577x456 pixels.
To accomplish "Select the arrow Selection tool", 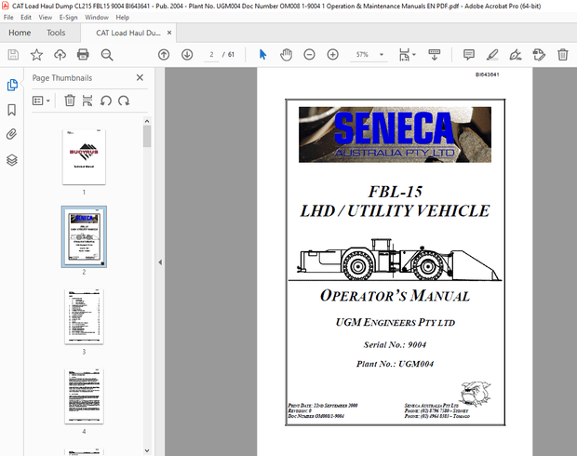I will click(x=262, y=55).
